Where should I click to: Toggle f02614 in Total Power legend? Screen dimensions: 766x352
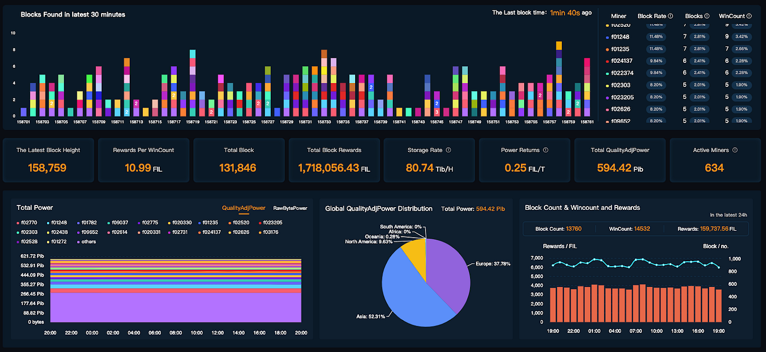point(117,232)
